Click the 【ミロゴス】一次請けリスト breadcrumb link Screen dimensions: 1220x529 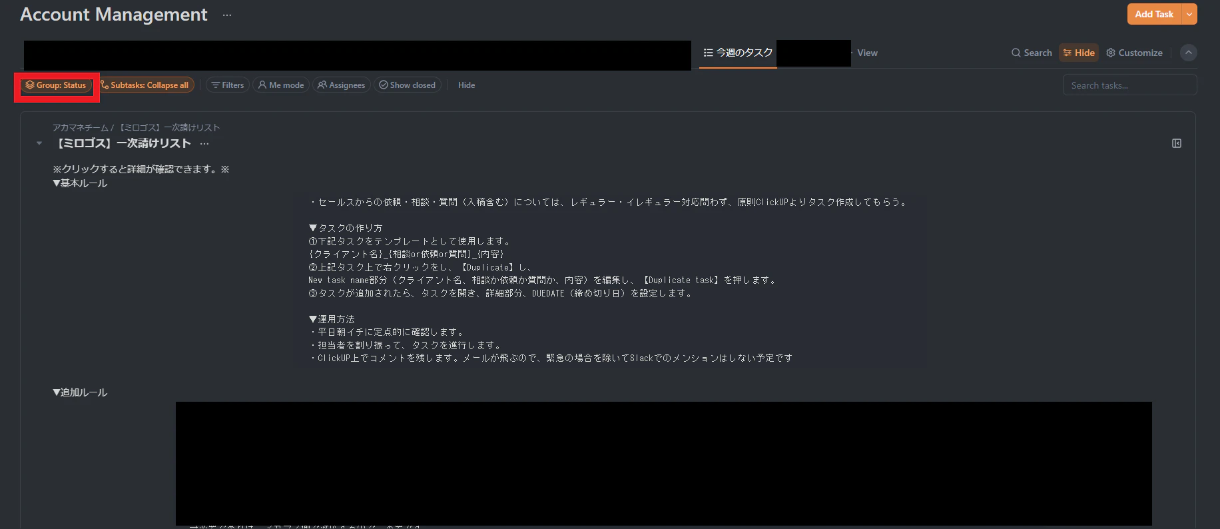tap(168, 127)
